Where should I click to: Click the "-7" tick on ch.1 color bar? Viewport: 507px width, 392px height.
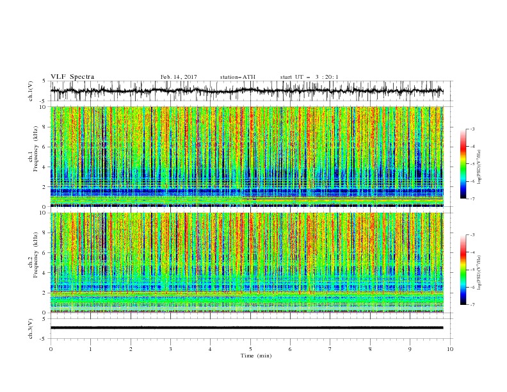472,199
